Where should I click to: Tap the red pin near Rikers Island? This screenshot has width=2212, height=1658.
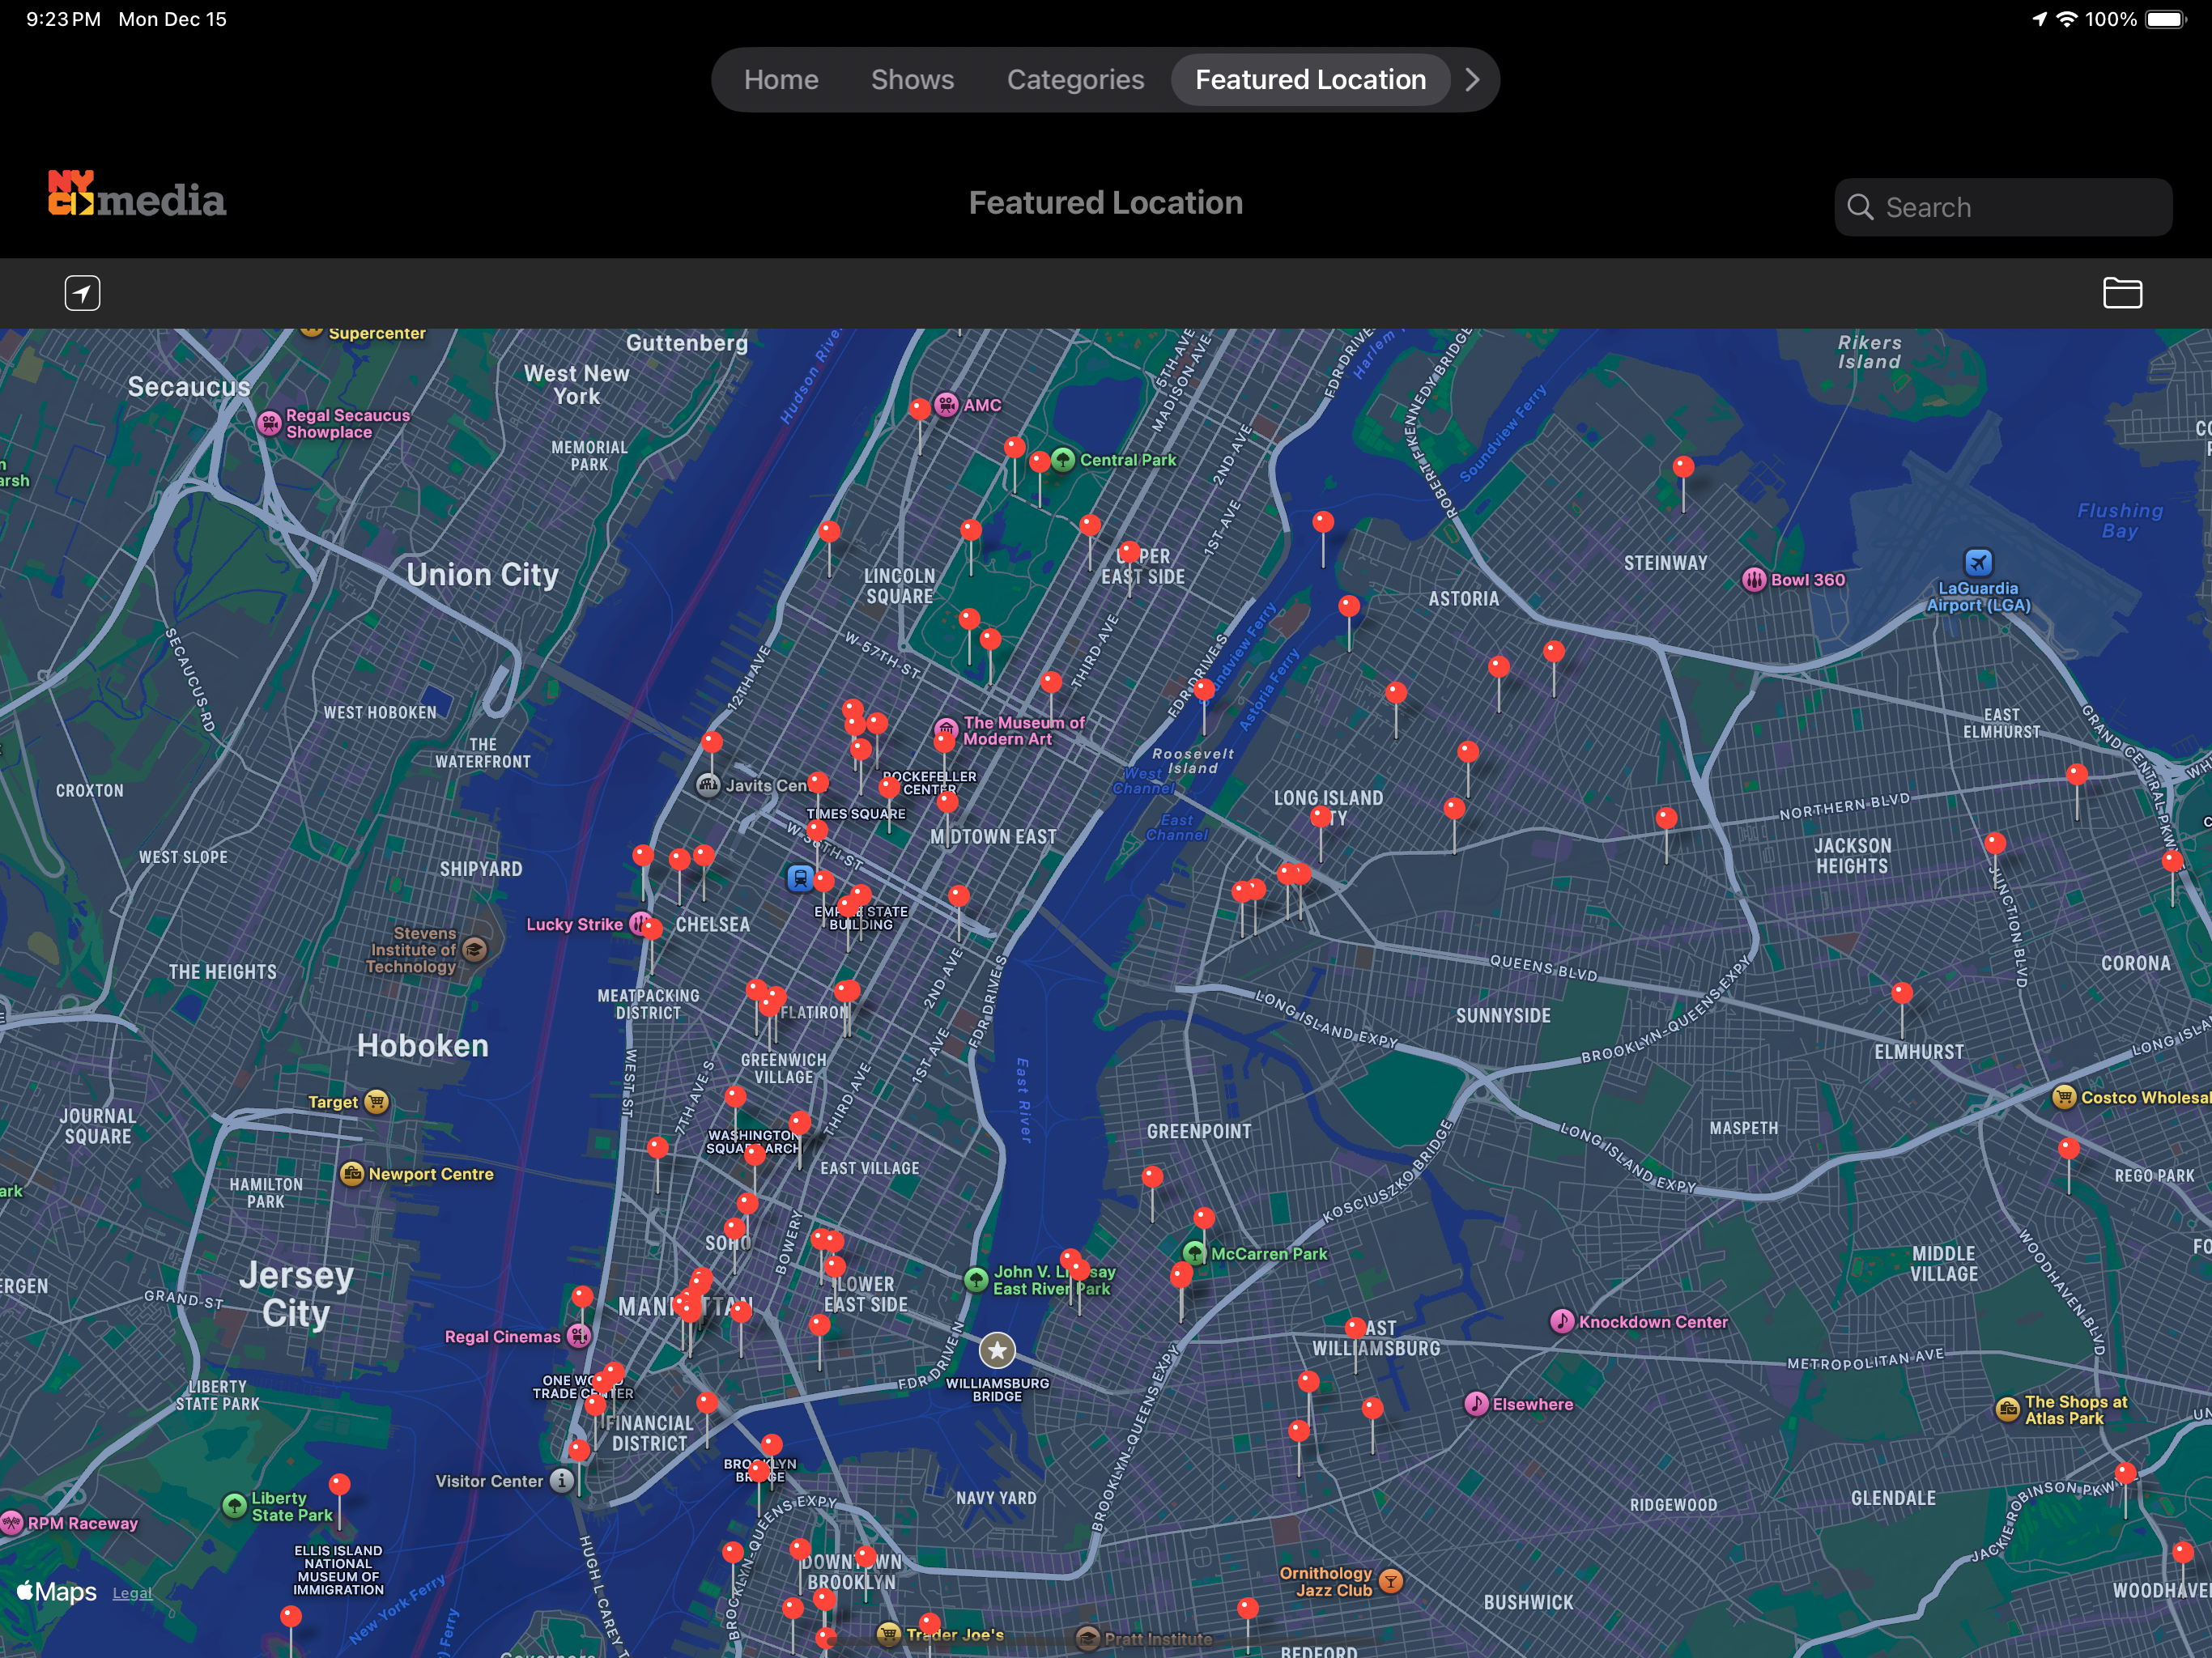(1683, 467)
